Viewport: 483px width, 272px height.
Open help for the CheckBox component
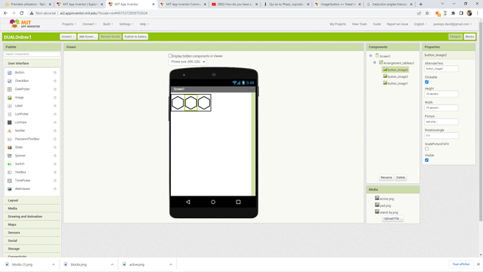click(x=55, y=81)
